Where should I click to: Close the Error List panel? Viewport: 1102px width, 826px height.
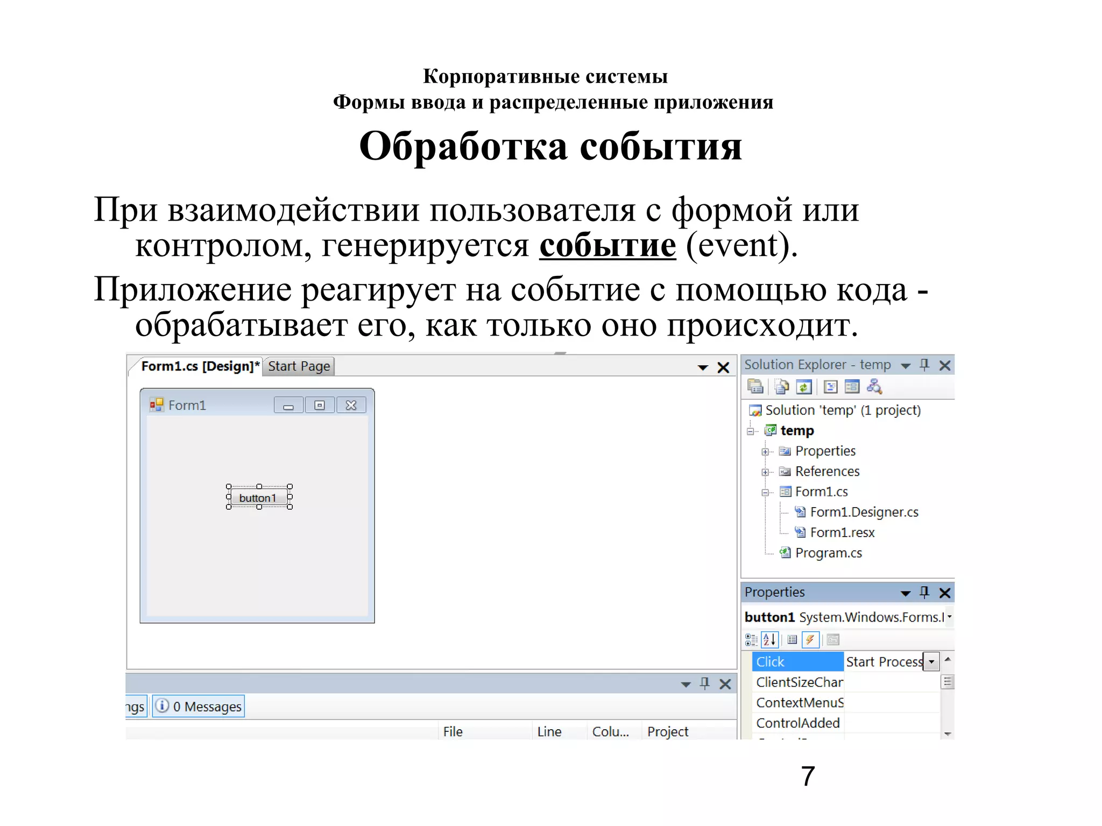pos(725,684)
